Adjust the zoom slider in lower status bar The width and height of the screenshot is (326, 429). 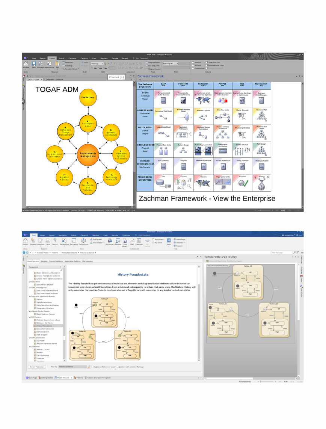(x=261, y=381)
